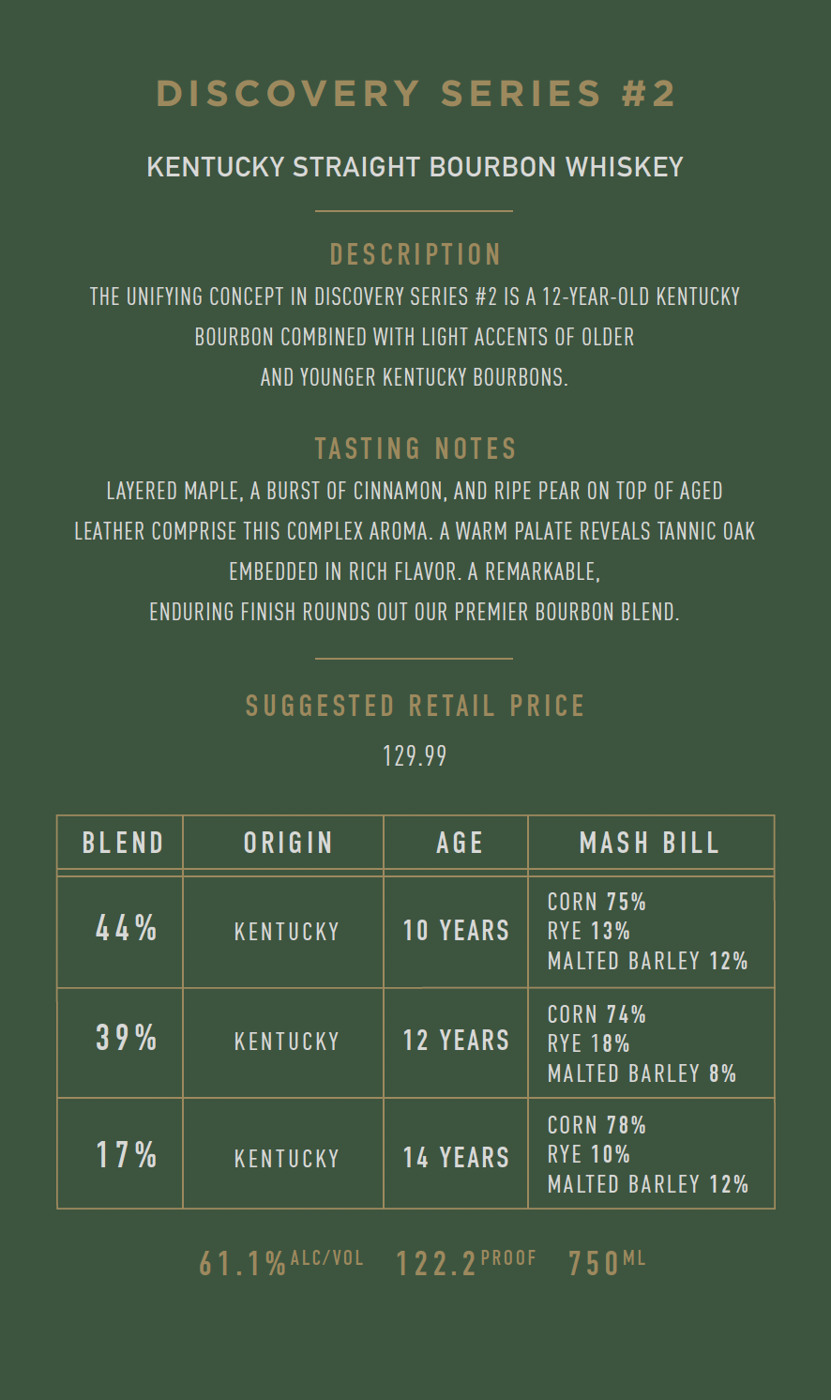Click the Suggested Retail Price heading
831x1400 pixels.
[415, 706]
